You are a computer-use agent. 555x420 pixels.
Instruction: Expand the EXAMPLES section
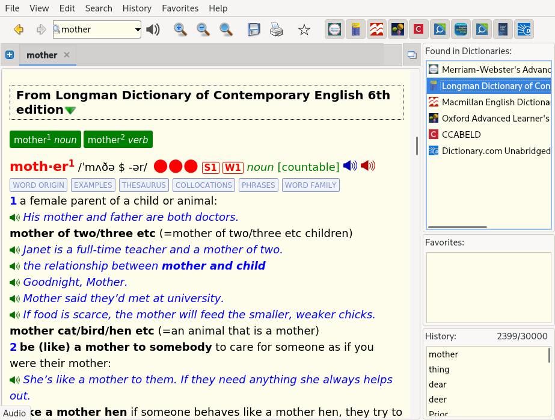pos(93,185)
